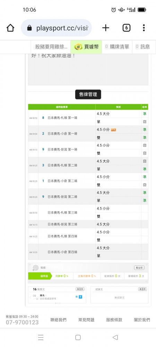This screenshot has width=156, height=347.
Task: Open 日本賽馬-小倉 第四場 race row
Action: [x=62, y=252]
